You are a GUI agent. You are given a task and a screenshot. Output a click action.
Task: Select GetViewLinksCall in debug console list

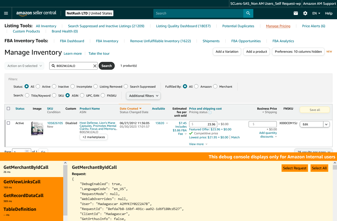click(31, 184)
